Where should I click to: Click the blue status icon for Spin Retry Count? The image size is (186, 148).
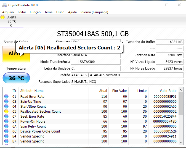point(6,126)
